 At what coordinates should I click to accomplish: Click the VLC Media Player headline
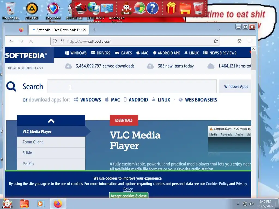coord(135,140)
